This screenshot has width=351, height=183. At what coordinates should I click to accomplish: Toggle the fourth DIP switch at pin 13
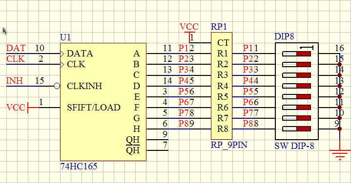tap(297, 86)
